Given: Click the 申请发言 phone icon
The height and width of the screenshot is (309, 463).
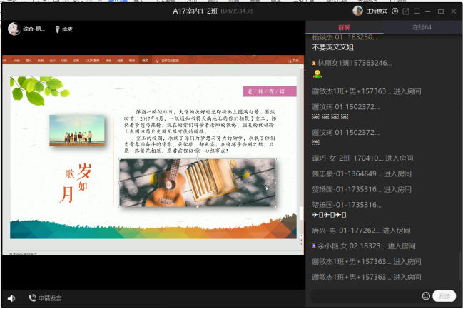Looking at the screenshot, I should [33, 298].
